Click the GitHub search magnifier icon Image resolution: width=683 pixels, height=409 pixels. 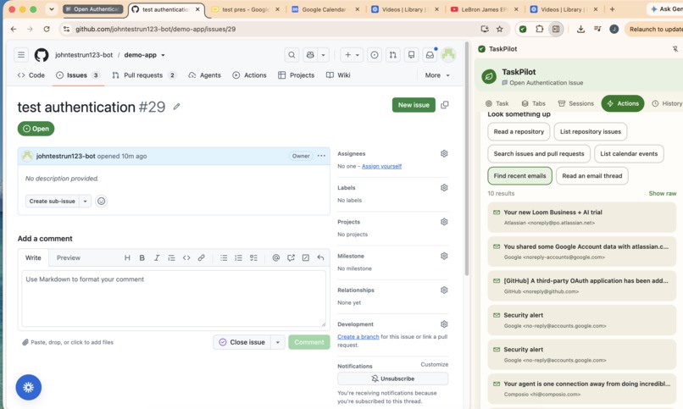[x=292, y=55]
